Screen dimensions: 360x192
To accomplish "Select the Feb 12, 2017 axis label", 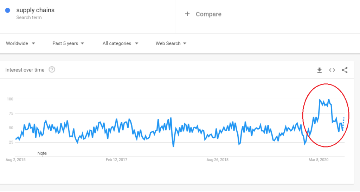I will [x=116, y=160].
